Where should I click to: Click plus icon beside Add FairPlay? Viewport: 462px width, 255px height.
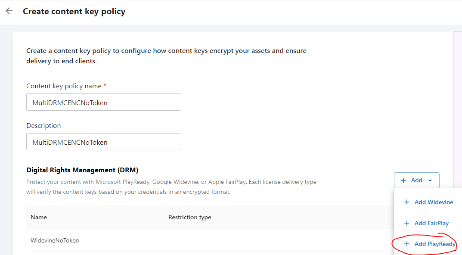406,223
